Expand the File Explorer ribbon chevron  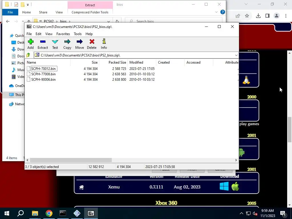coord(216,12)
